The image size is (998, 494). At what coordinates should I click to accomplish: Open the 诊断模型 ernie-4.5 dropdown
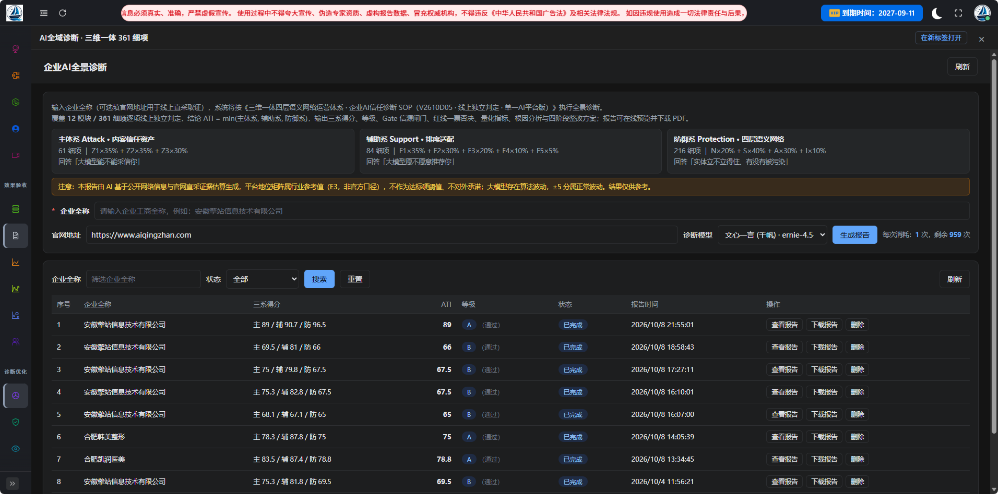pos(772,235)
